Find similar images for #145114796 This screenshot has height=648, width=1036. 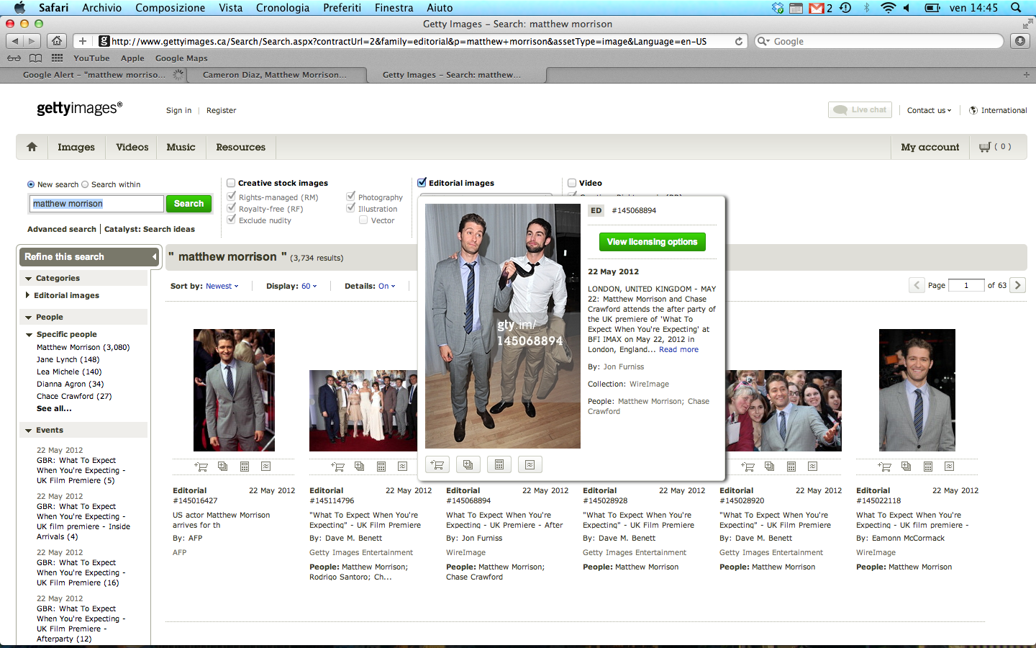[402, 467]
